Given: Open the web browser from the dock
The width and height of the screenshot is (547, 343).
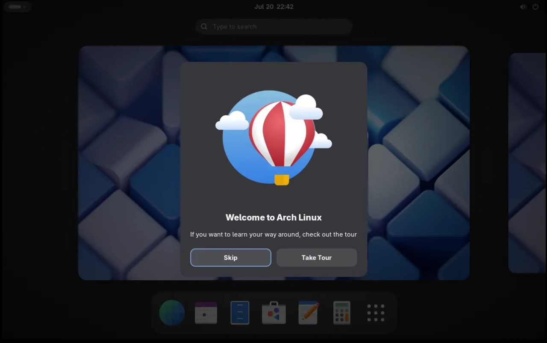Looking at the screenshot, I should (172, 313).
